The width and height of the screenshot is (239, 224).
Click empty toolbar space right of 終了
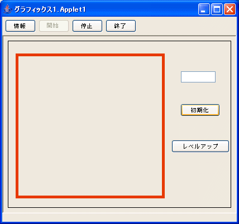185,26
